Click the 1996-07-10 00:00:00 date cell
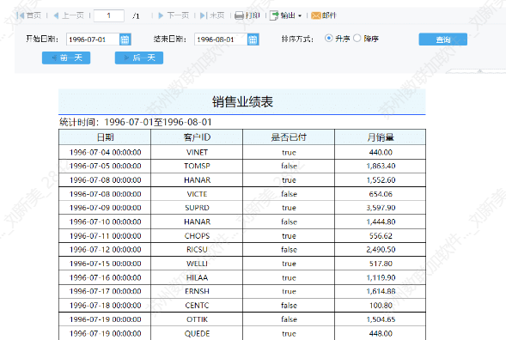Viewport: 506px width, 340px height. 105,222
